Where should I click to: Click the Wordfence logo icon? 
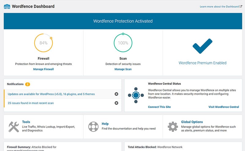(7, 6)
